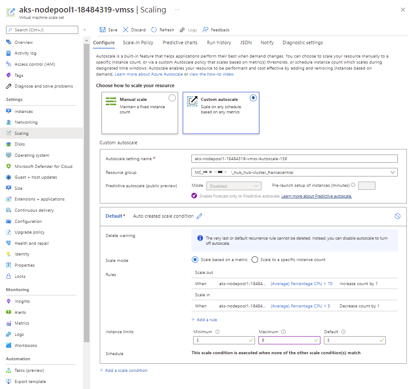The height and width of the screenshot is (389, 412).
Task: Click the disable icon on Default condition
Action: point(397,216)
